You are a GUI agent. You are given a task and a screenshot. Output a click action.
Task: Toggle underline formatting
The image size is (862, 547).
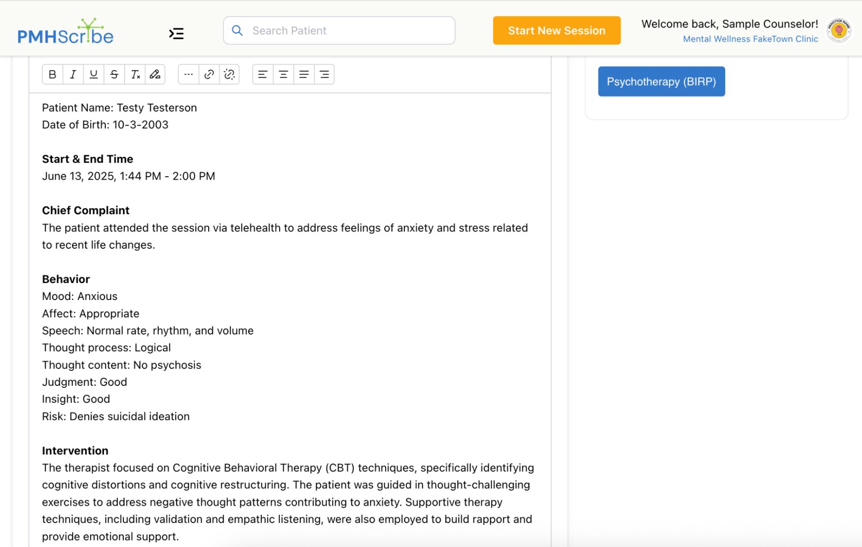(x=94, y=75)
